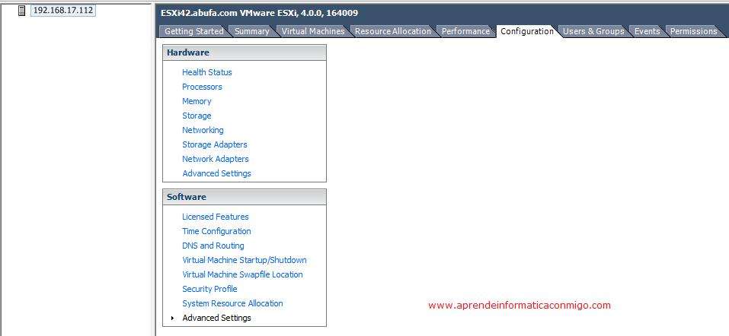This screenshot has width=729, height=336.
Task: Open the Networking link
Action: (x=203, y=130)
